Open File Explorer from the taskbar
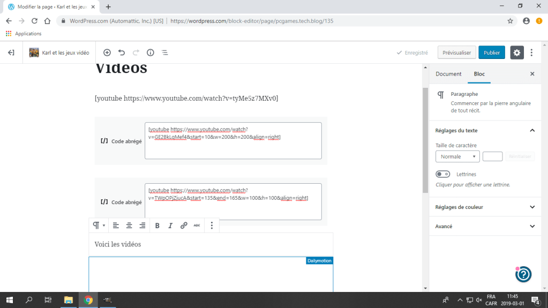 pos(68,300)
